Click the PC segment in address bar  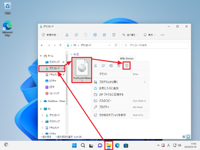(x=75, y=45)
